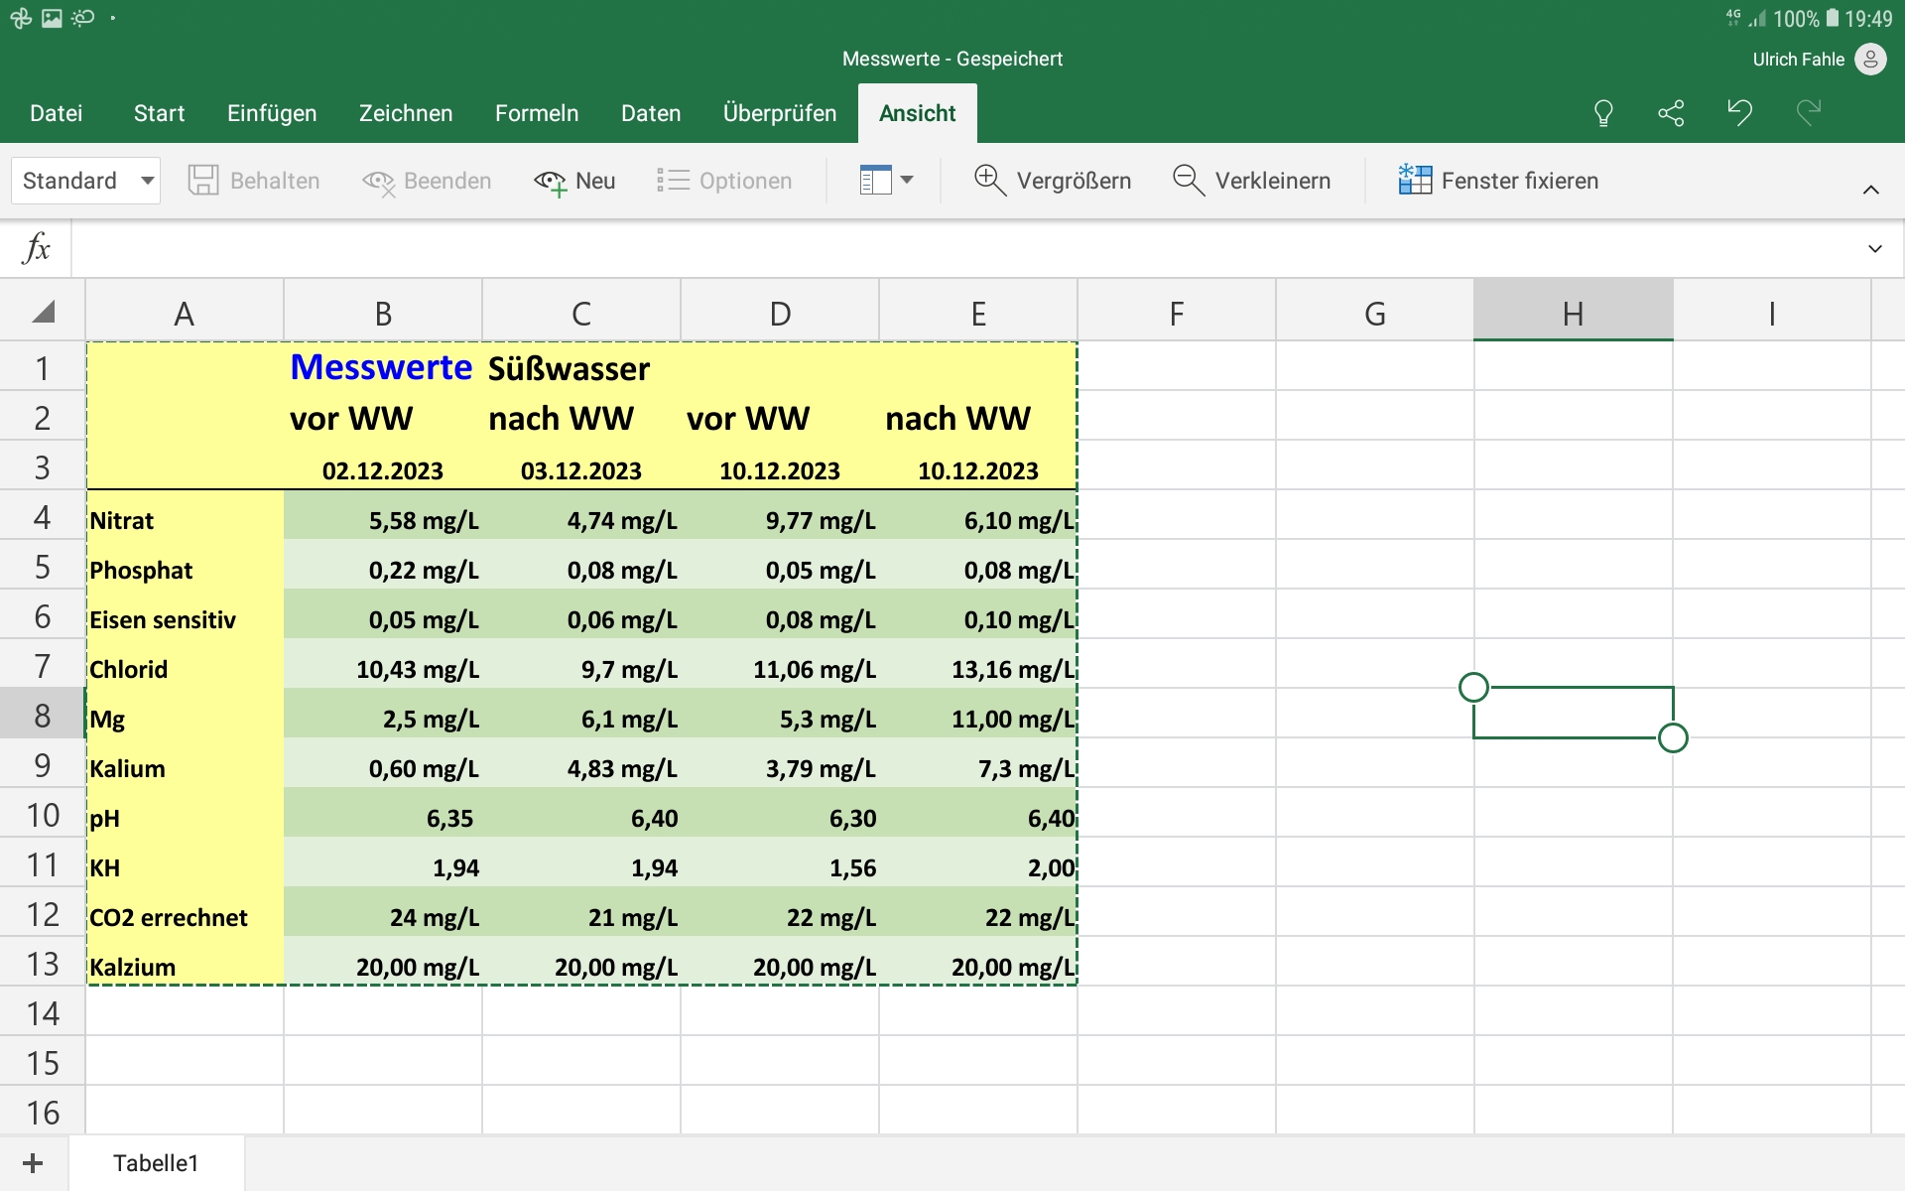This screenshot has width=1905, height=1191.
Task: Zoom out with Verkleinern
Action: coord(1251,181)
